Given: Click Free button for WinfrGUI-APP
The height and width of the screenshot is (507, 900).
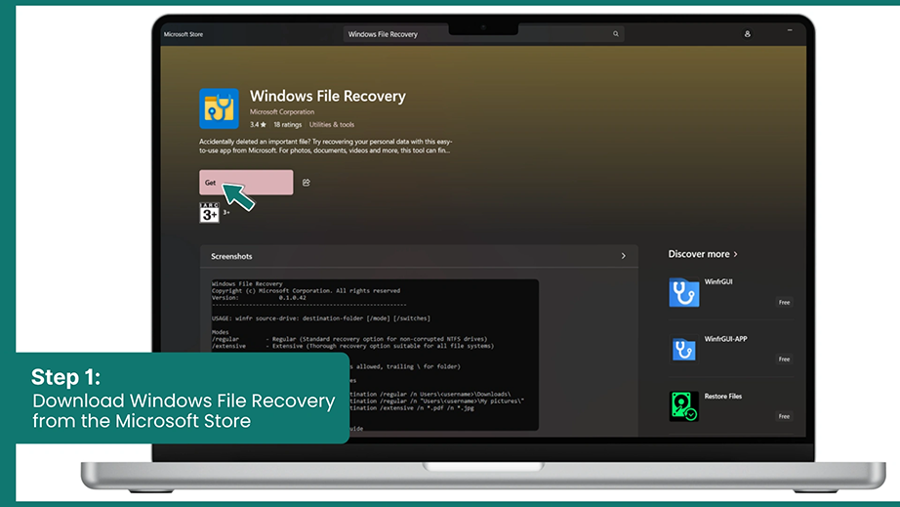Looking at the screenshot, I should click(784, 359).
